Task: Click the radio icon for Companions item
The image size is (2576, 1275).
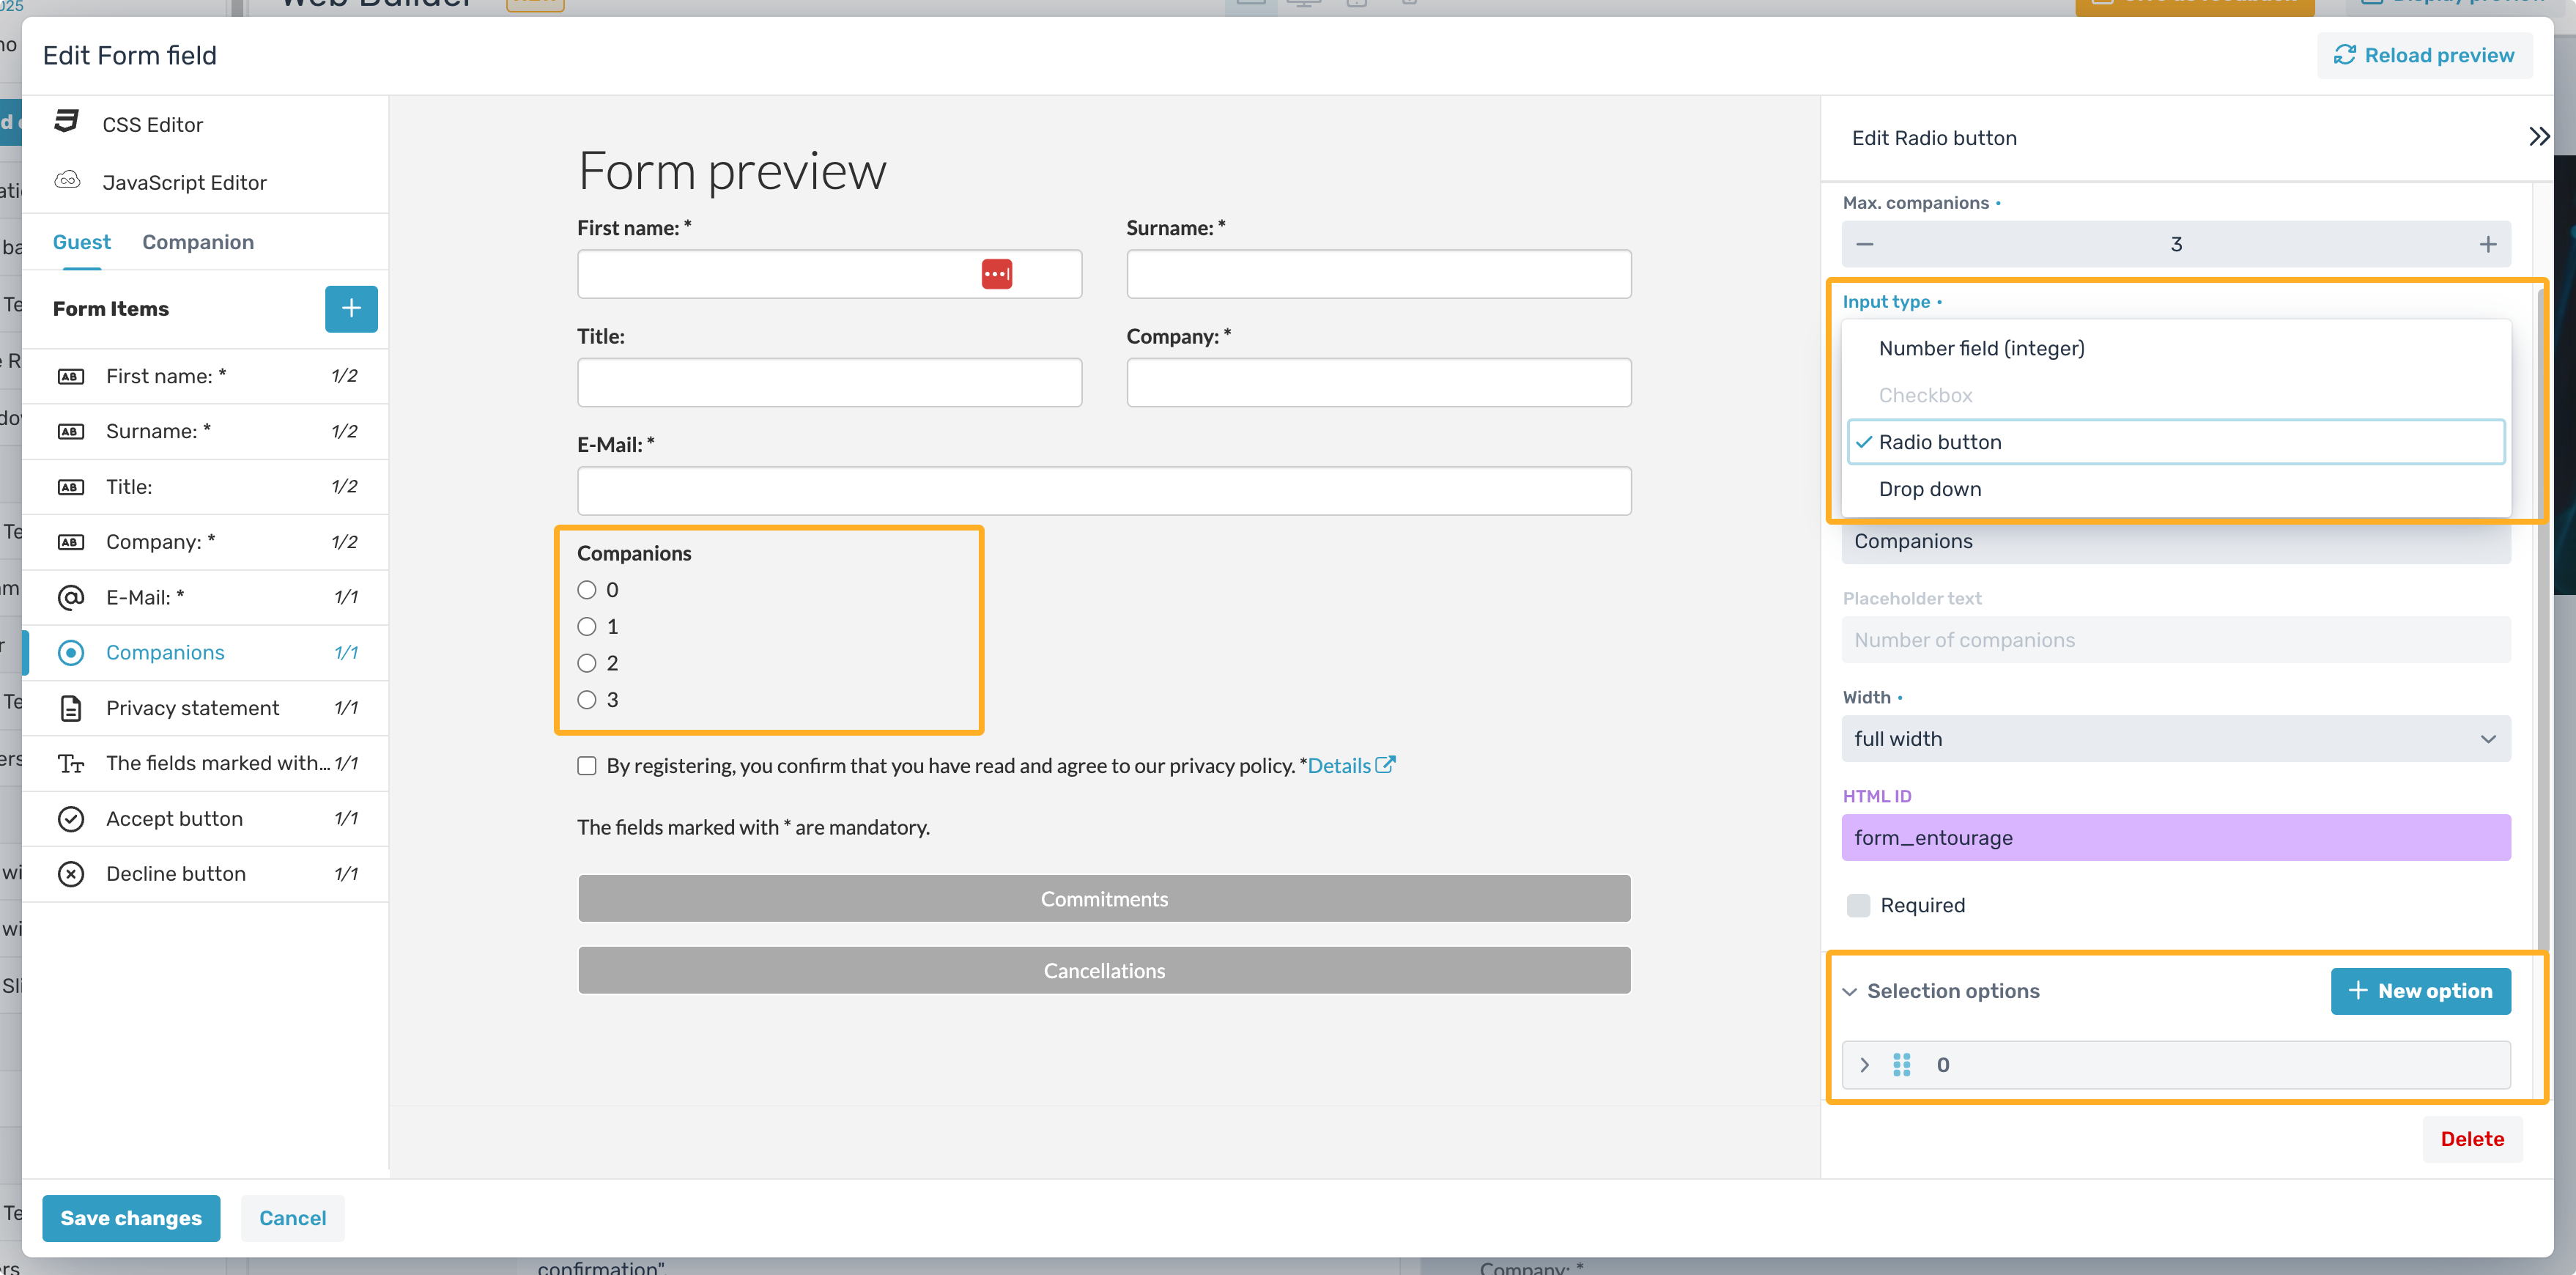Action: 70,652
